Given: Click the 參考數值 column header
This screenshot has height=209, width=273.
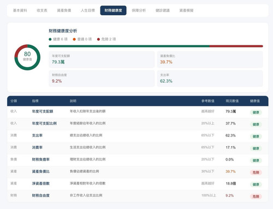Looking at the screenshot, I should pos(208,101).
